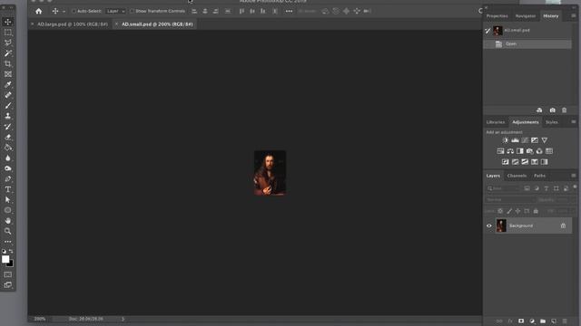Select the Blur tool
This screenshot has width=581, height=326.
click(8, 158)
